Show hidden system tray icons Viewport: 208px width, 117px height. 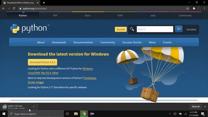(170, 114)
